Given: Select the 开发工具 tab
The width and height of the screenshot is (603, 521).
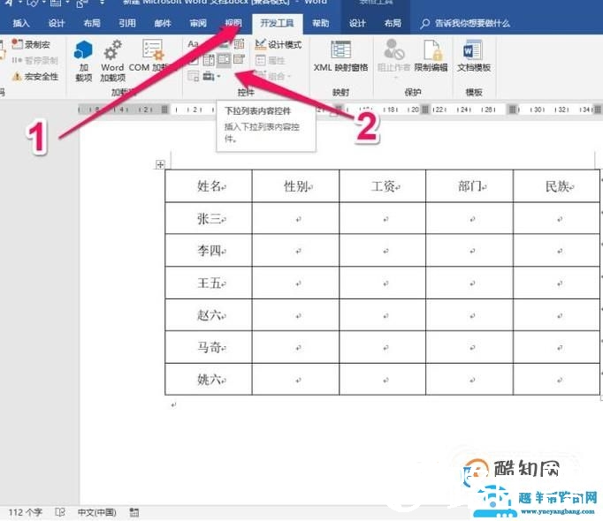Looking at the screenshot, I should pos(277,24).
